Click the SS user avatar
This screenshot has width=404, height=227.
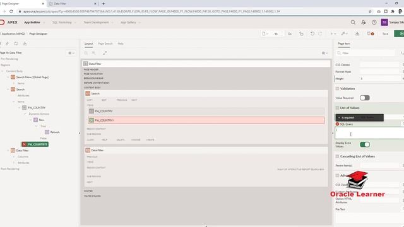pos(384,23)
